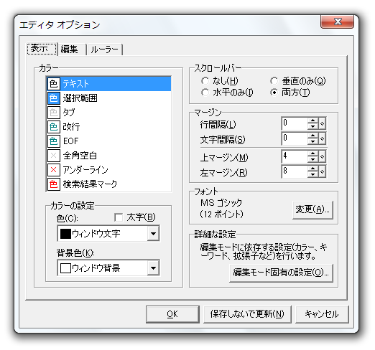Choose the EOF color icon item
Viewport: 375px width, 350px height.
click(53, 141)
